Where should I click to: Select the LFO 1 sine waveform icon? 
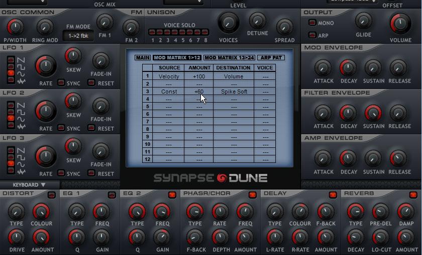pos(21,73)
